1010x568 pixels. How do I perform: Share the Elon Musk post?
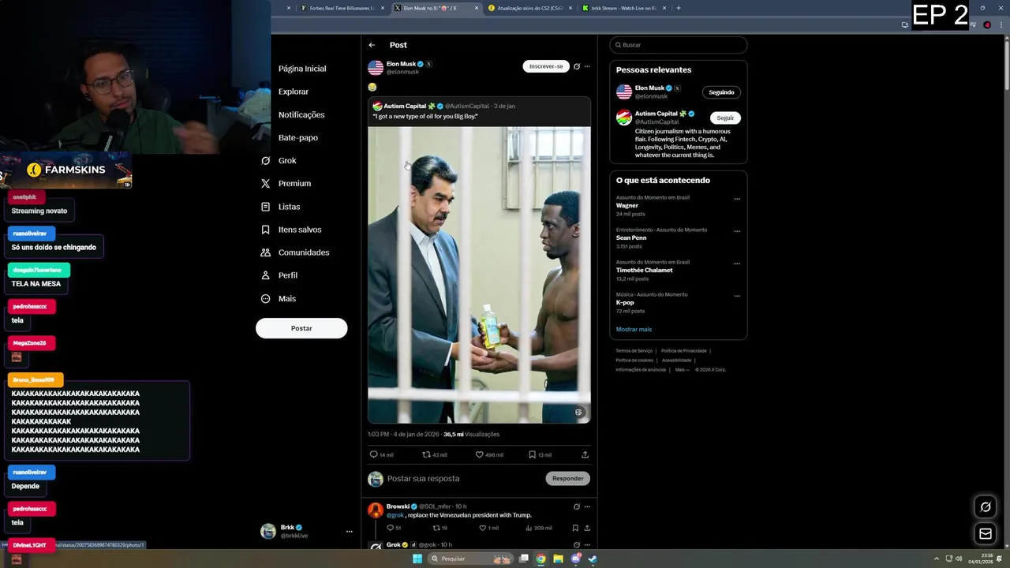point(585,454)
